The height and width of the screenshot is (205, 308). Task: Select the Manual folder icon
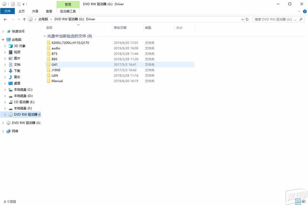coord(48,81)
